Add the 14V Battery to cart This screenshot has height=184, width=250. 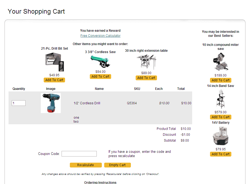220,154
